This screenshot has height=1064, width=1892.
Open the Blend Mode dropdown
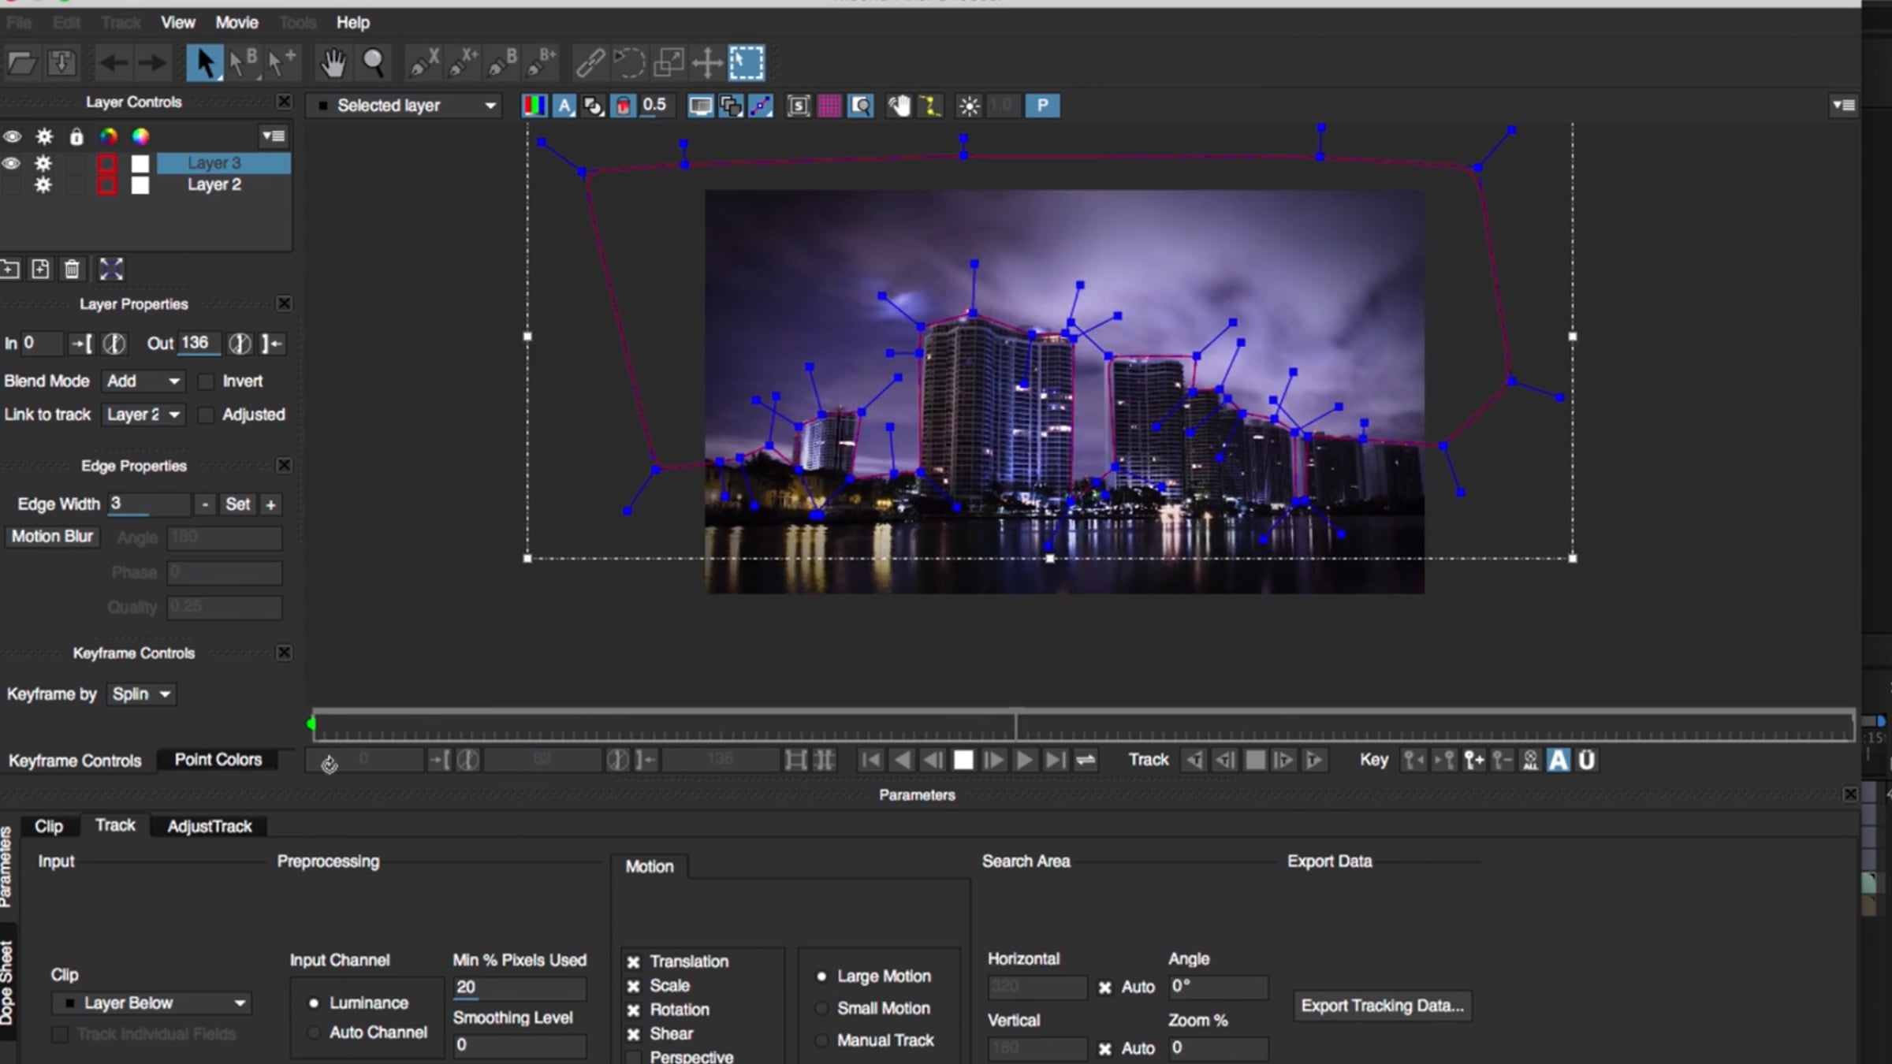click(x=143, y=381)
